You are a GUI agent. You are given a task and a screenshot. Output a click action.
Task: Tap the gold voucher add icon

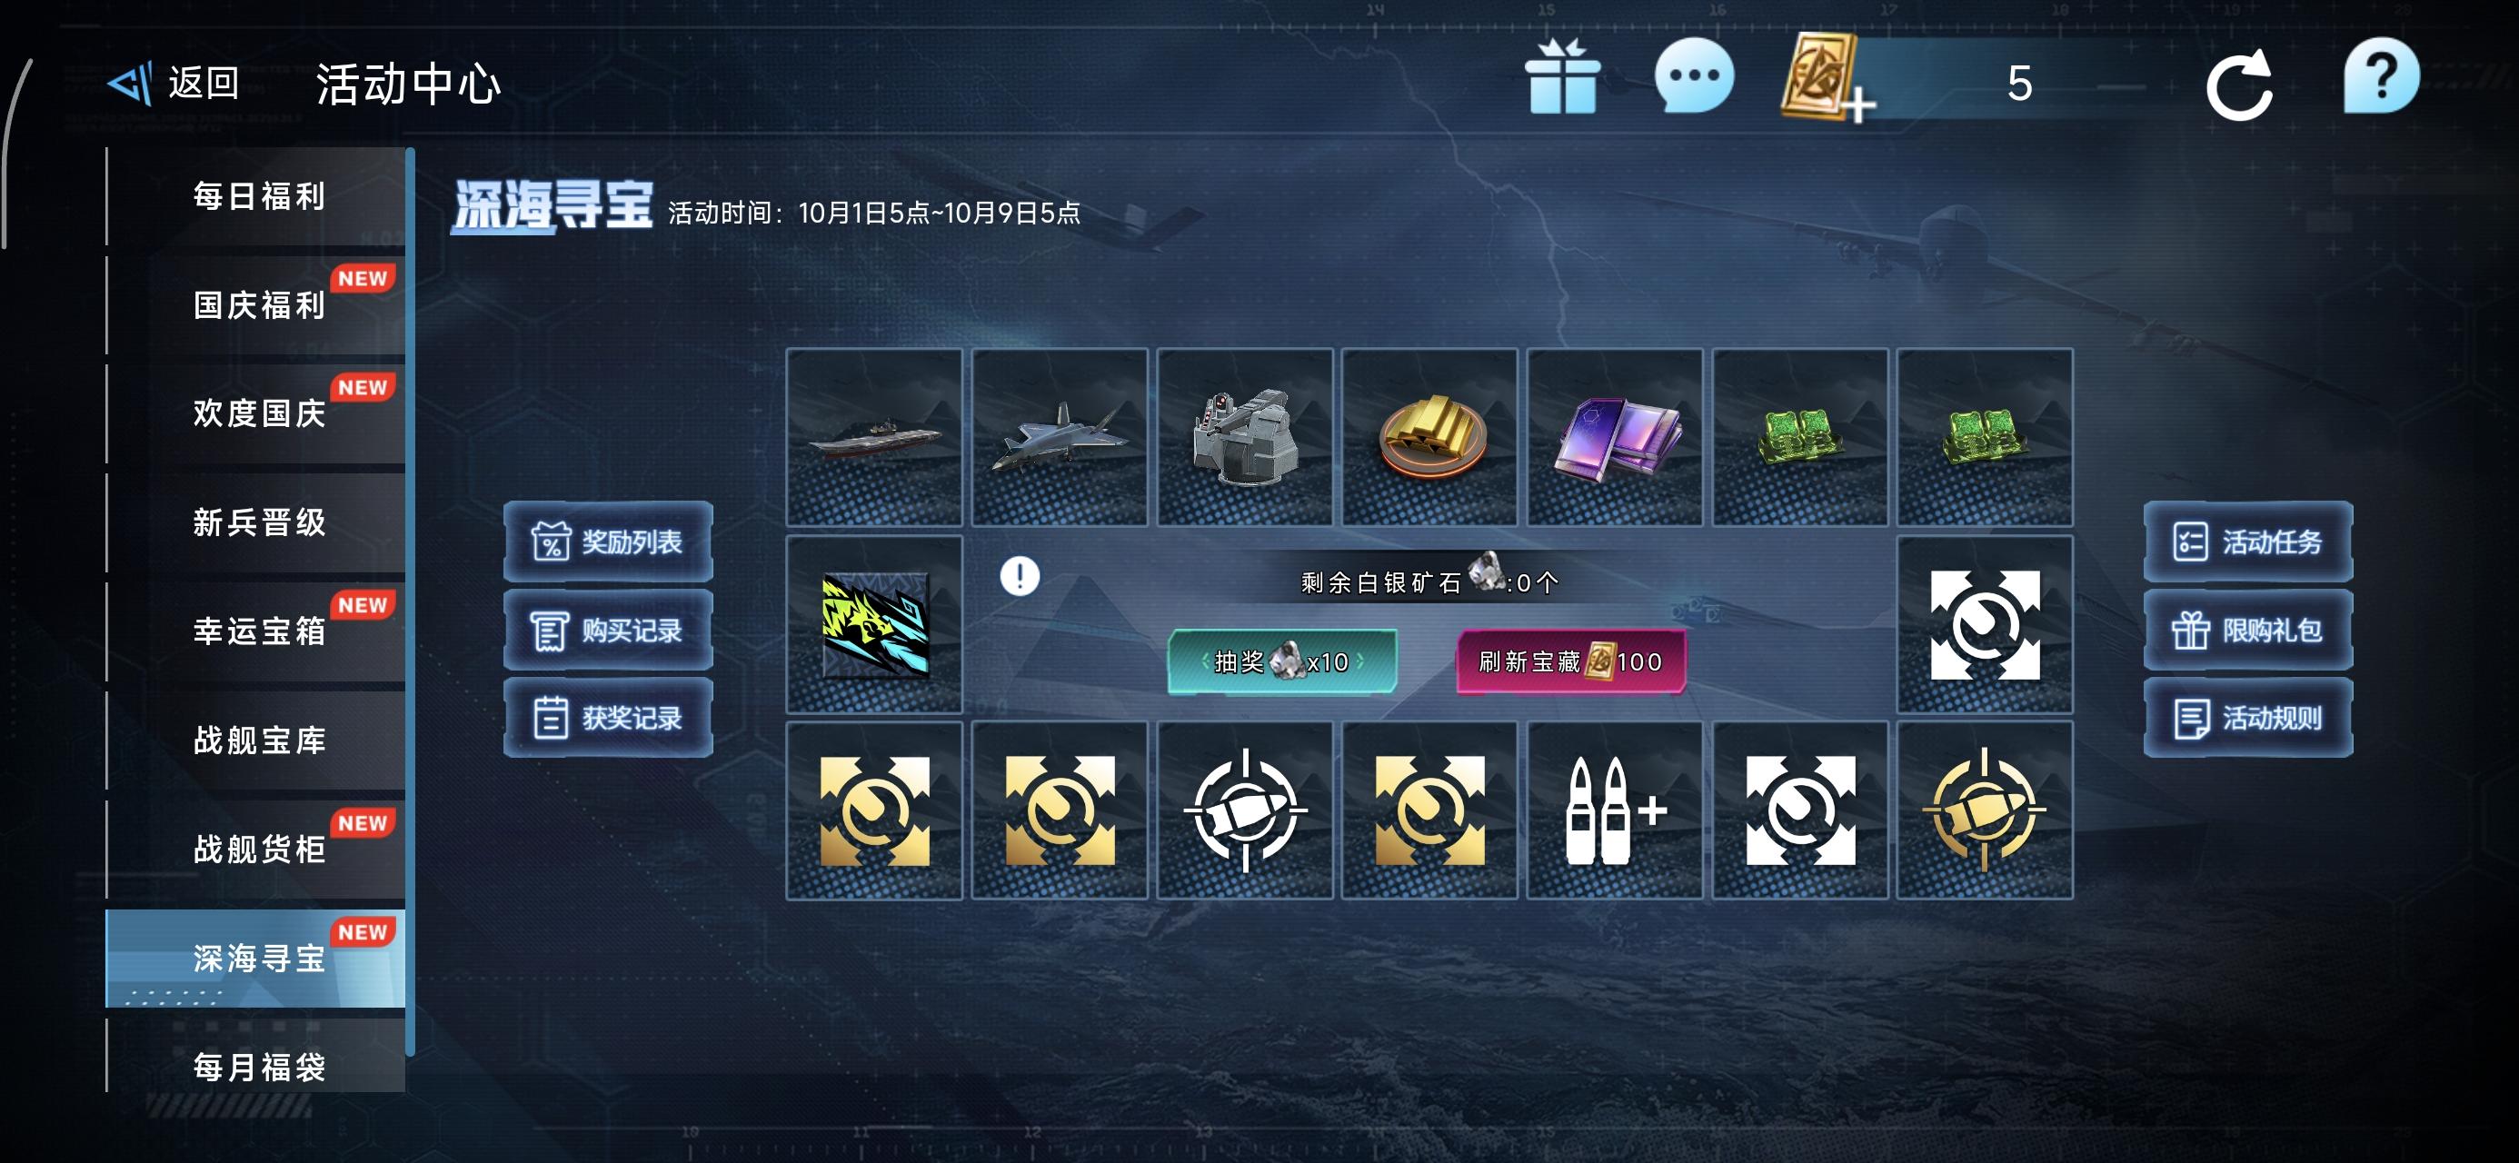coord(1827,78)
